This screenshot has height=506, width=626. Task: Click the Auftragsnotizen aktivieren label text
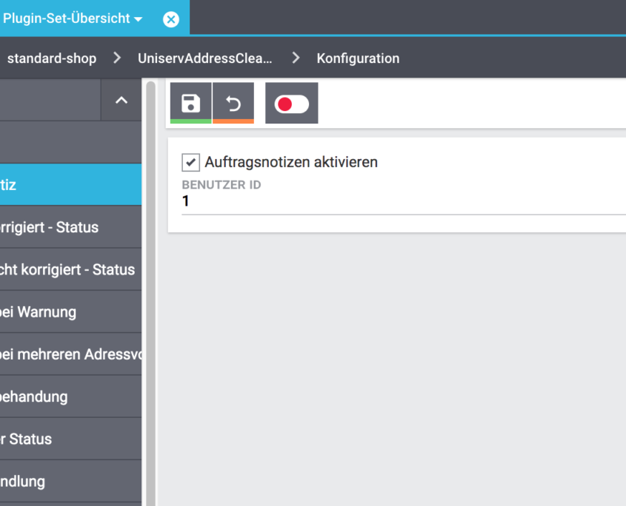tap(291, 162)
